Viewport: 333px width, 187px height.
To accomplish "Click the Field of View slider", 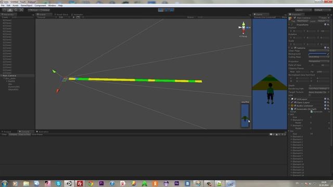I will click(314, 65).
